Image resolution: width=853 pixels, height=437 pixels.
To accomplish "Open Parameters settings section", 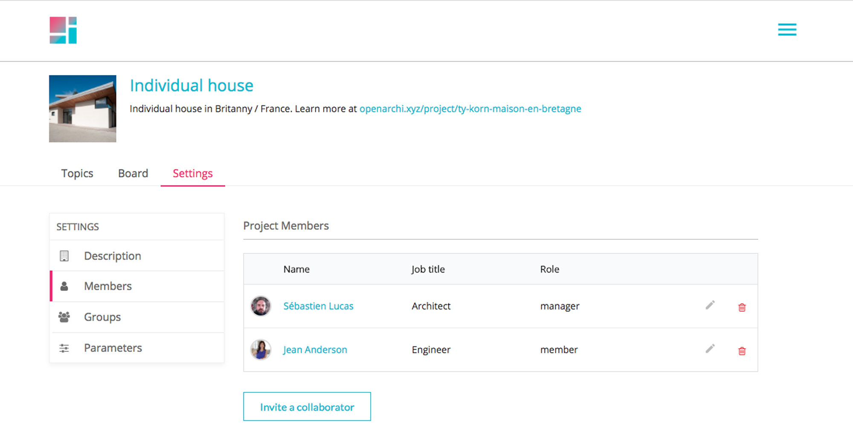I will tap(137, 348).
